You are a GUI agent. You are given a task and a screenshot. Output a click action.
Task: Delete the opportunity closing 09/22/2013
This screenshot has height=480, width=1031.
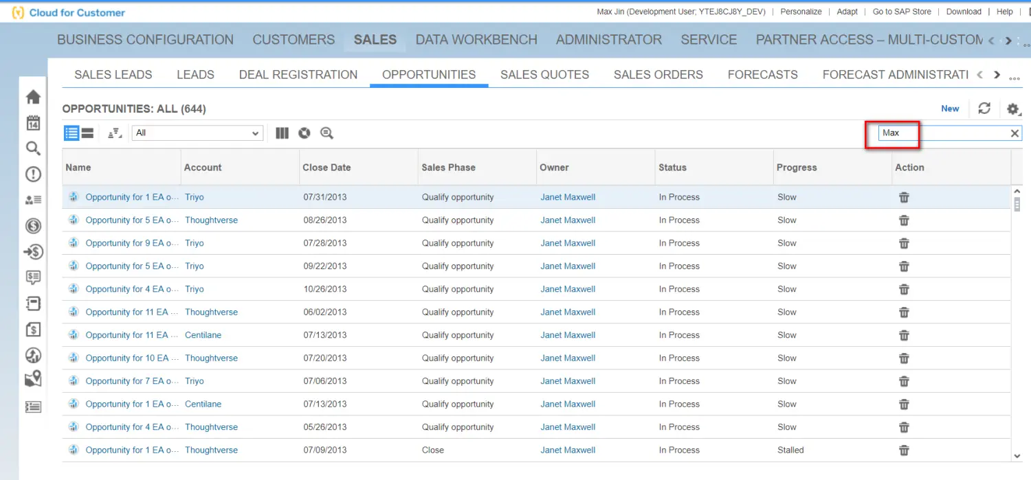(904, 266)
